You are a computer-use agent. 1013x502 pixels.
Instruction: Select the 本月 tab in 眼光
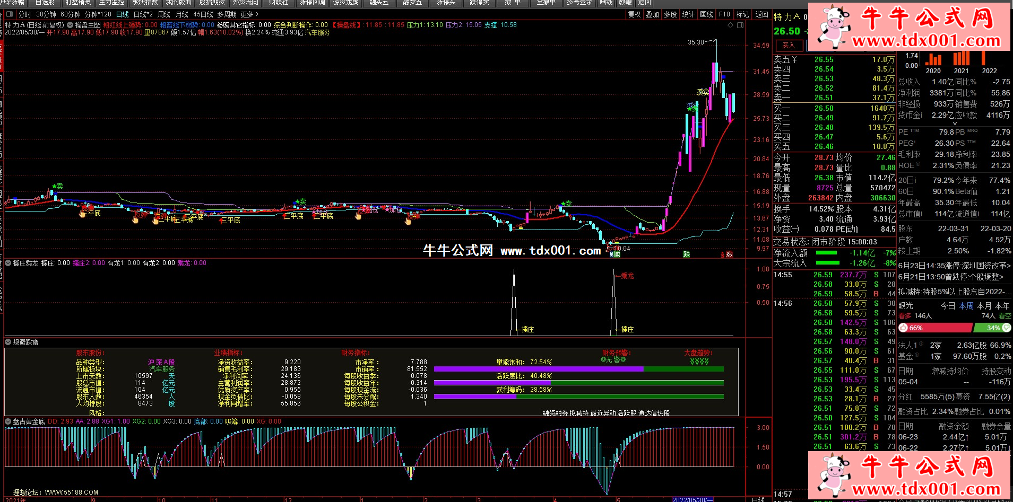point(984,306)
